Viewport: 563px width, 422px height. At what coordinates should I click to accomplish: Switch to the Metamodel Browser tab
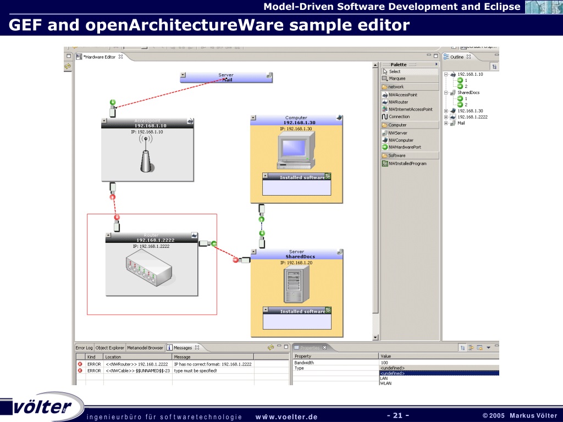(x=145, y=348)
